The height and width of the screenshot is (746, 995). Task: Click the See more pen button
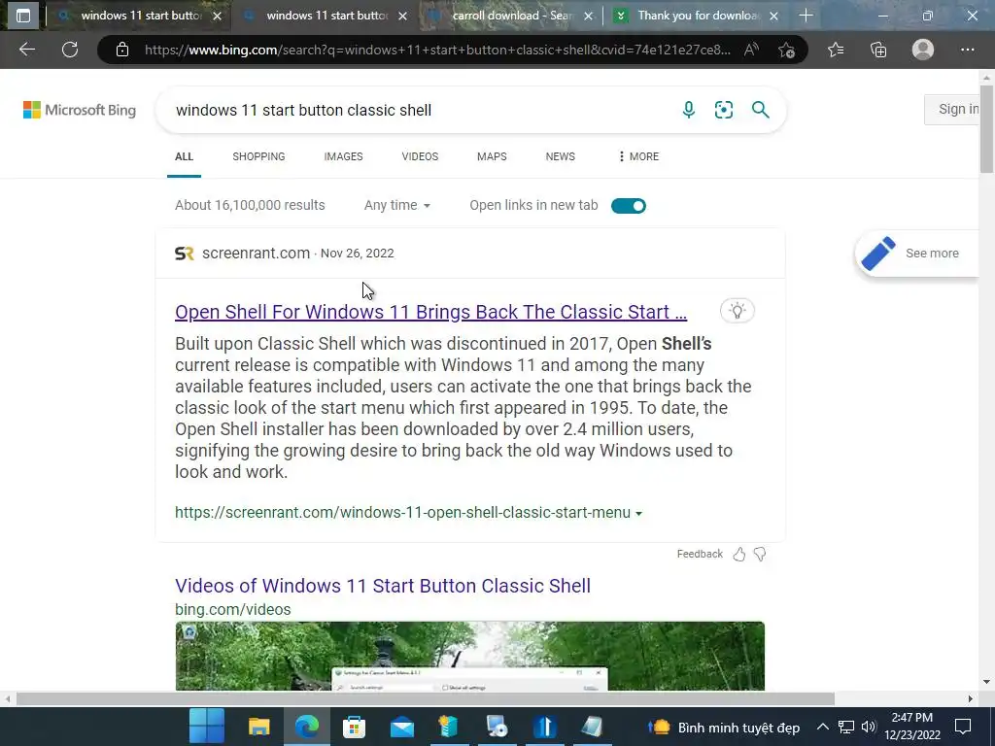(917, 254)
